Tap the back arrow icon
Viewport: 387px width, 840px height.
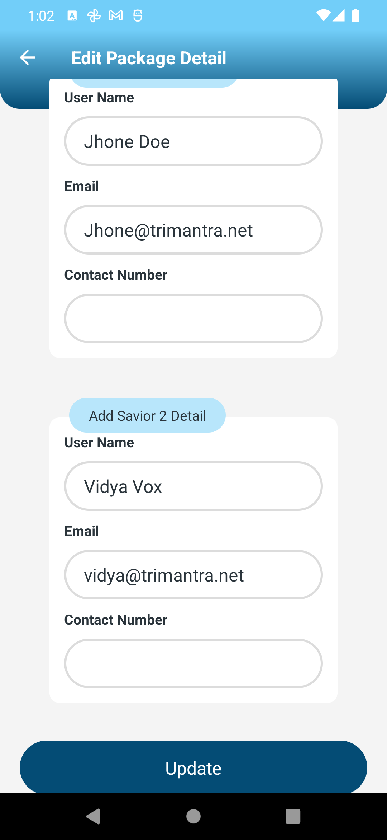28,57
